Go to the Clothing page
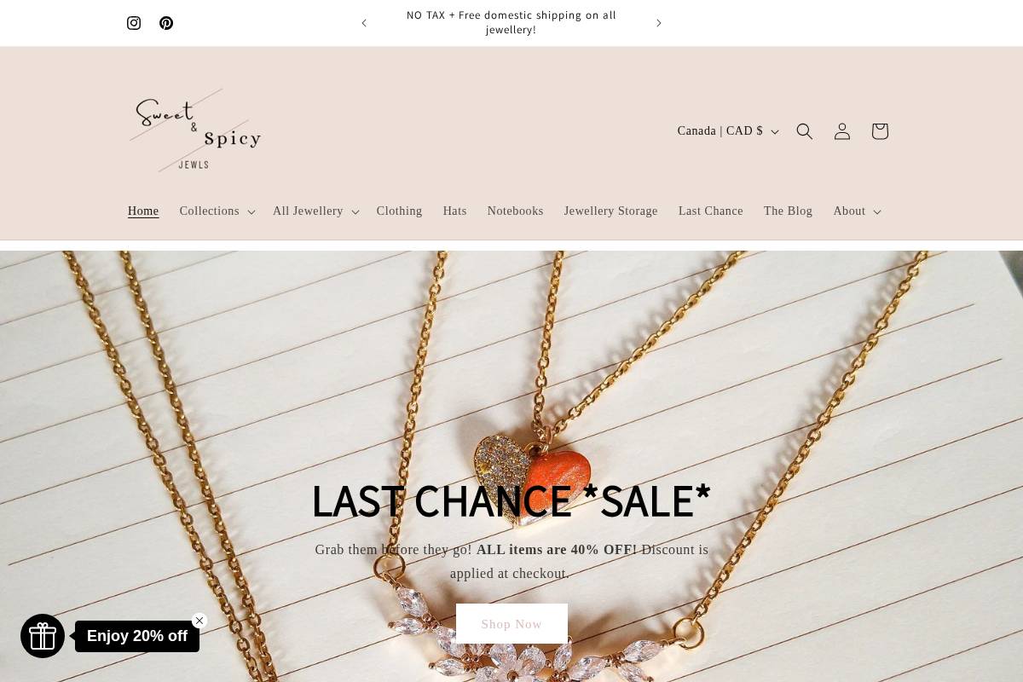The height and width of the screenshot is (682, 1023). [x=399, y=211]
